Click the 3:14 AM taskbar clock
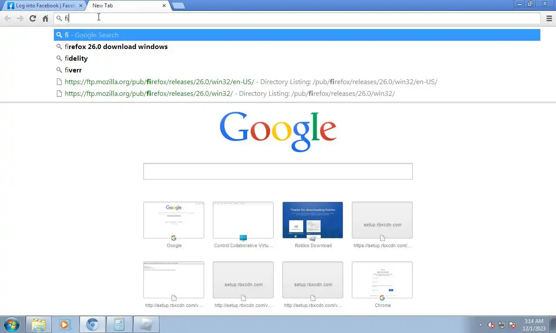The image size is (556, 333). coord(534,325)
